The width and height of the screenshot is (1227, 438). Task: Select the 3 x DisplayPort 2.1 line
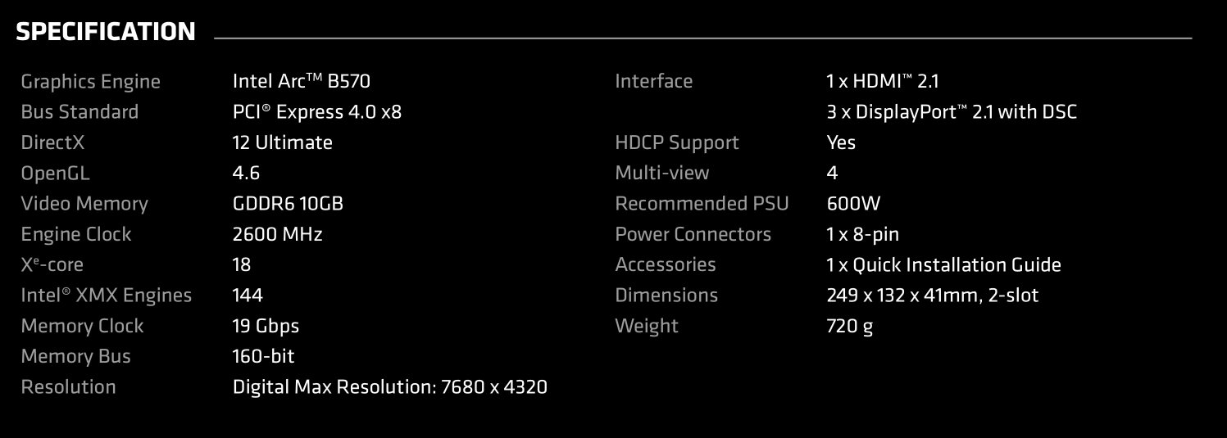point(952,112)
